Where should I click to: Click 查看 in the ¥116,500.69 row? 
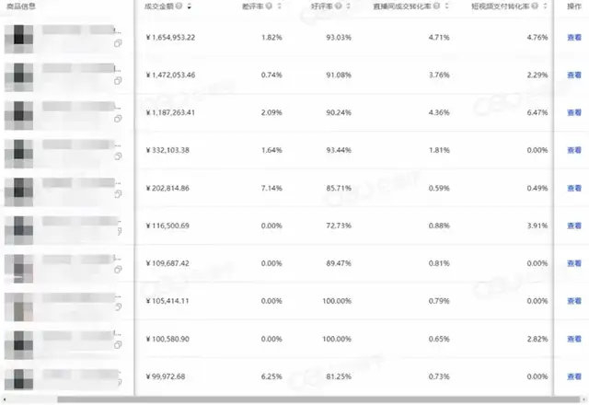click(x=572, y=226)
